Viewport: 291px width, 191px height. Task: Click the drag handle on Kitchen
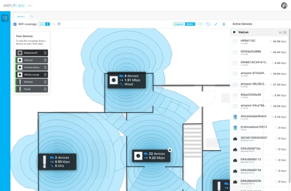(x=45, y=82)
